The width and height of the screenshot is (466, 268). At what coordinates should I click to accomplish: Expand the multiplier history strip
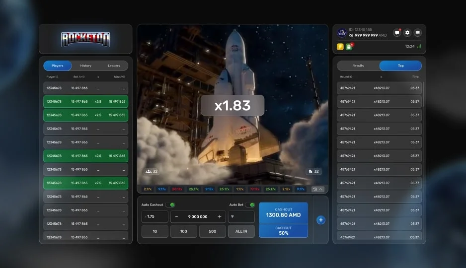pos(317,189)
